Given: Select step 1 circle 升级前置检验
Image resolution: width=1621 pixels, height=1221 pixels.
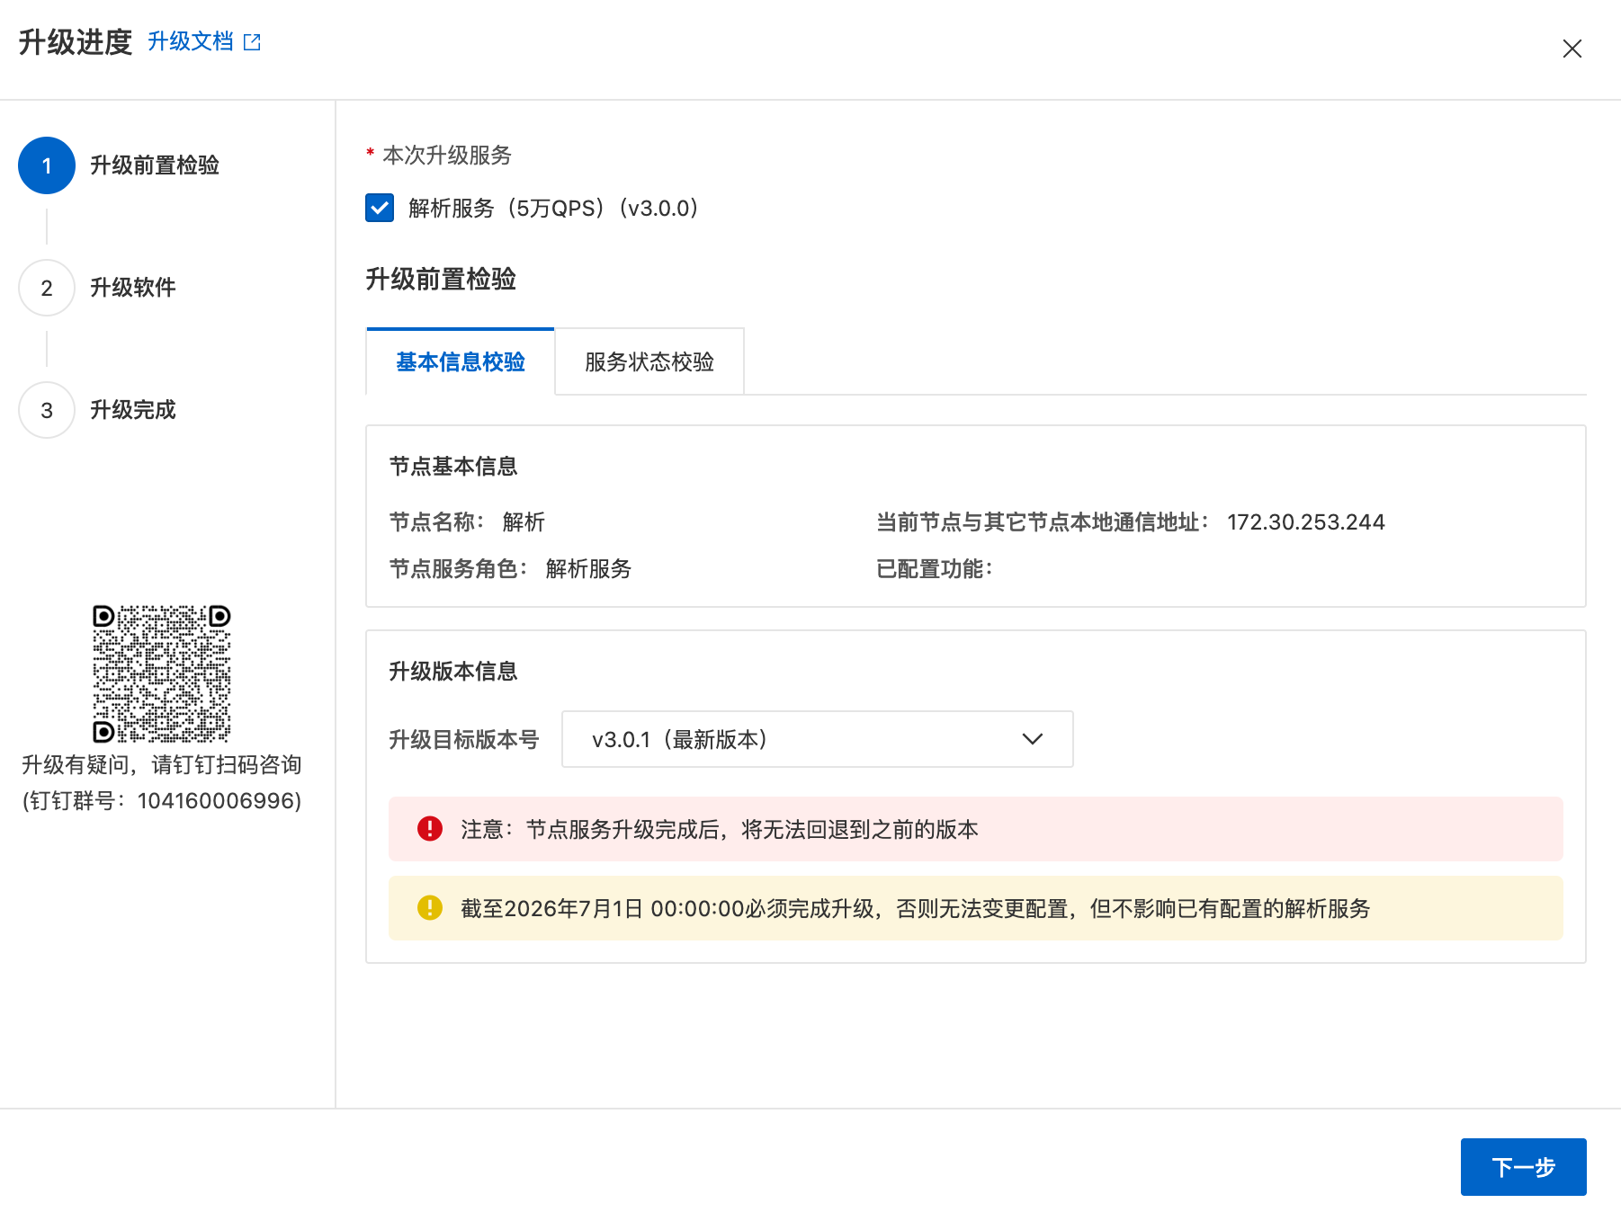Looking at the screenshot, I should coord(47,165).
